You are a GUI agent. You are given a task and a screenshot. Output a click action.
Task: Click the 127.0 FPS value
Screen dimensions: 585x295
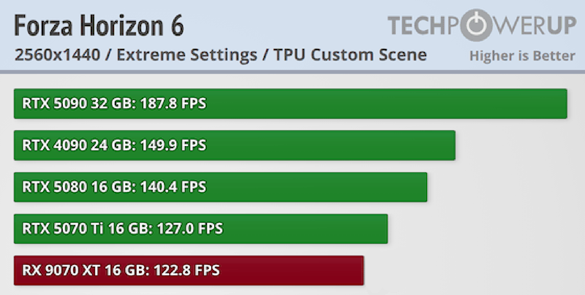pos(190,228)
